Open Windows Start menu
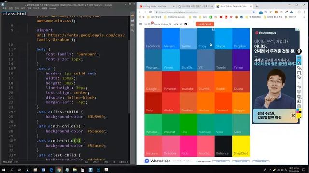This screenshot has width=309, height=173. (x=4, y=170)
